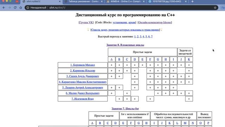Open task K in lesson 8 table
Image resolution: width=225 pixels, height=127 pixels.
(189, 59)
